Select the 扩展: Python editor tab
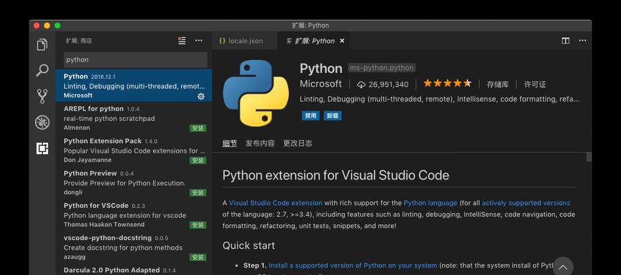Viewport: 621px width, 275px height. tap(314, 41)
